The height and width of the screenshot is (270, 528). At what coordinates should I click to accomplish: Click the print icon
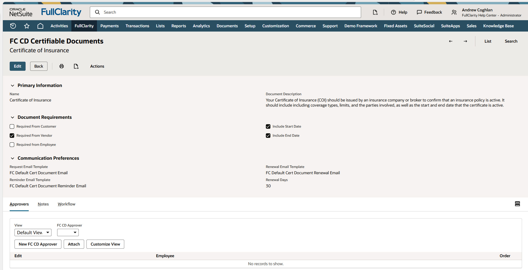[x=61, y=66]
